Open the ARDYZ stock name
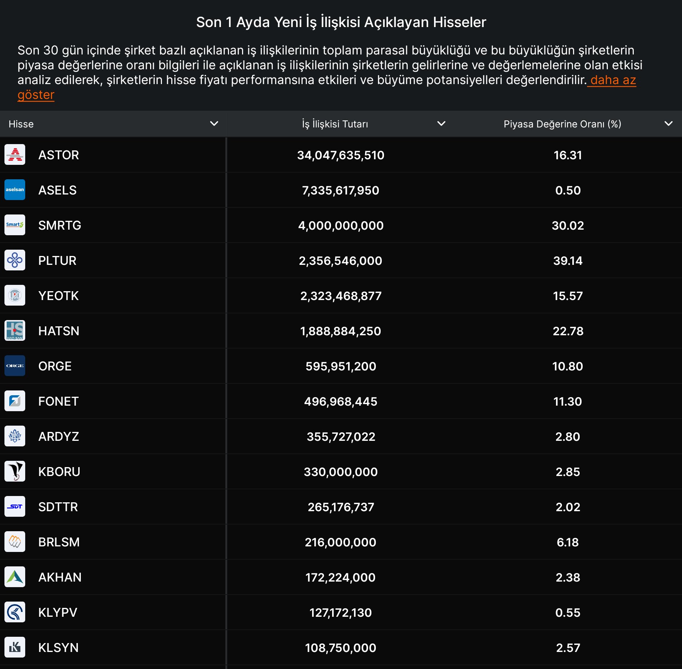The image size is (682, 669). click(x=59, y=436)
